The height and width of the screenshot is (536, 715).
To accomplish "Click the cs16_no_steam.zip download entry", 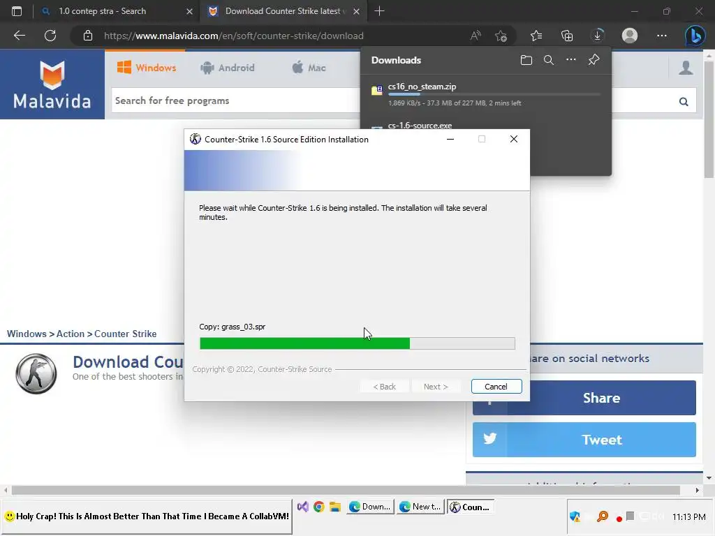I will tap(486, 94).
